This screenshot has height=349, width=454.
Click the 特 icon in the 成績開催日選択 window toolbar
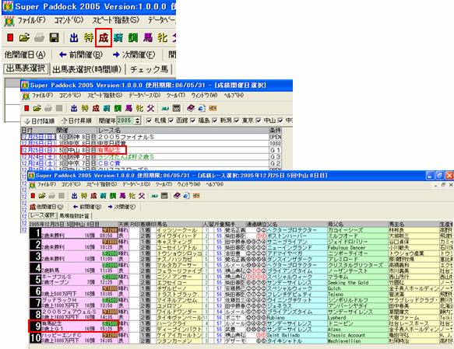(85, 108)
